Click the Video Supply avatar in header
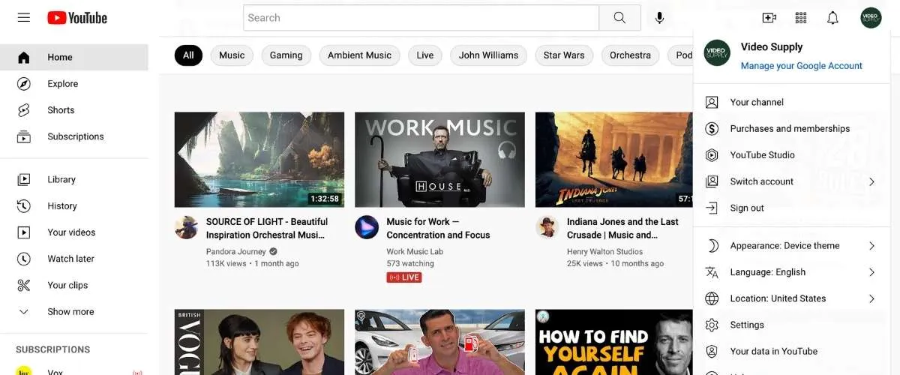 click(871, 17)
